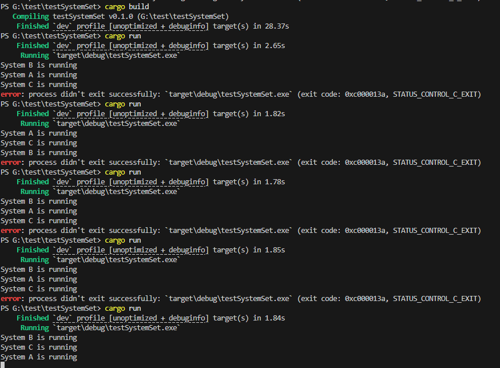Click 'System C is running' in the final run
Screen dimensions: 500x368
point(39,347)
